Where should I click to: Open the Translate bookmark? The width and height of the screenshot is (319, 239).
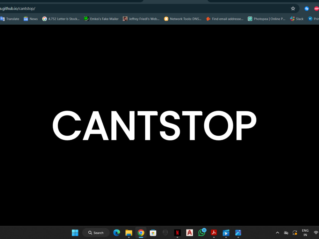tap(10, 19)
